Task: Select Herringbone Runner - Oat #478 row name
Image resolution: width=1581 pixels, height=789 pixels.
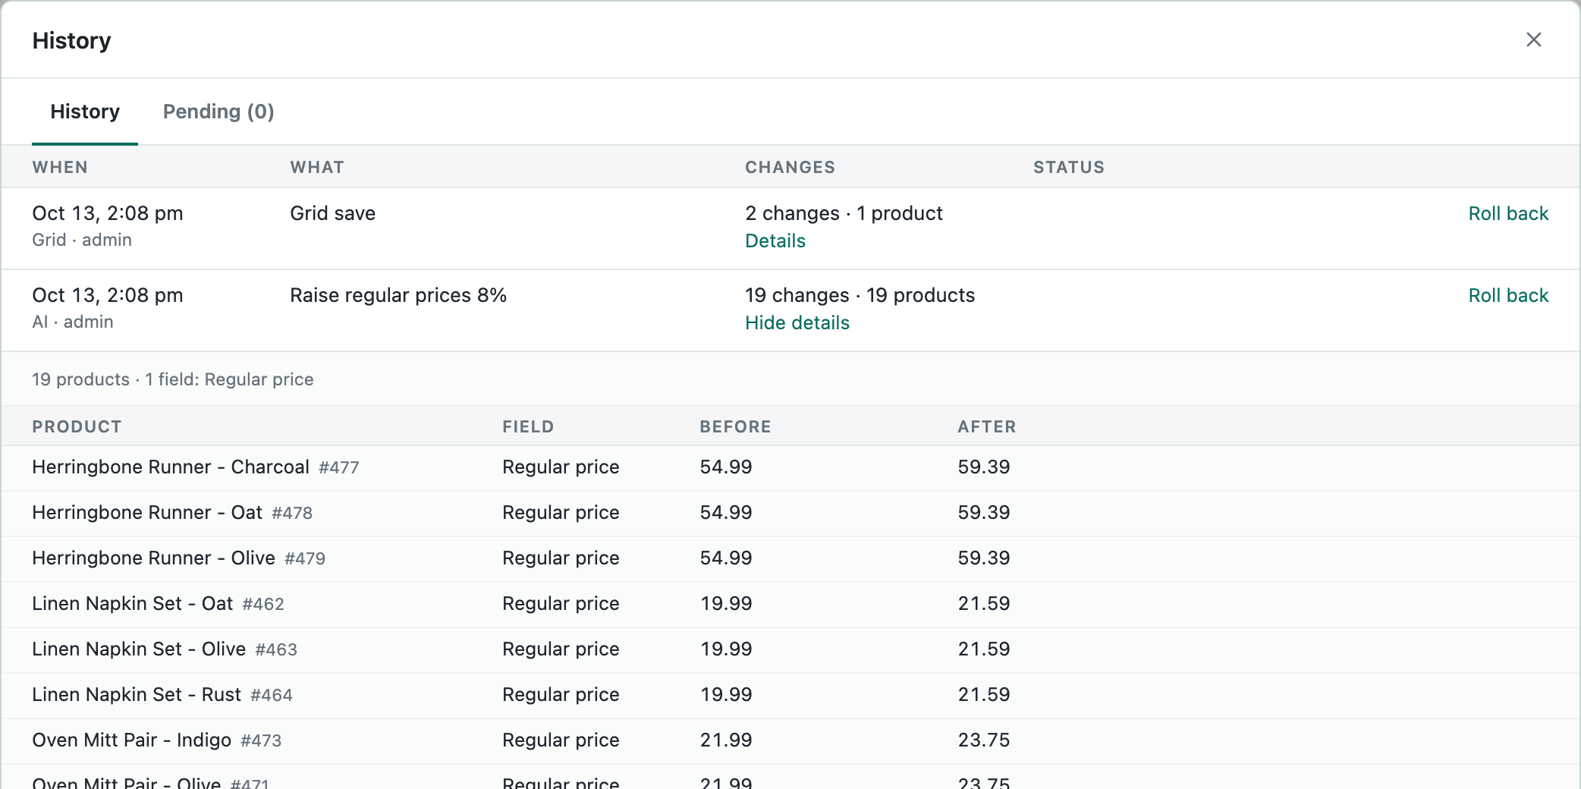Action: [x=172, y=512]
